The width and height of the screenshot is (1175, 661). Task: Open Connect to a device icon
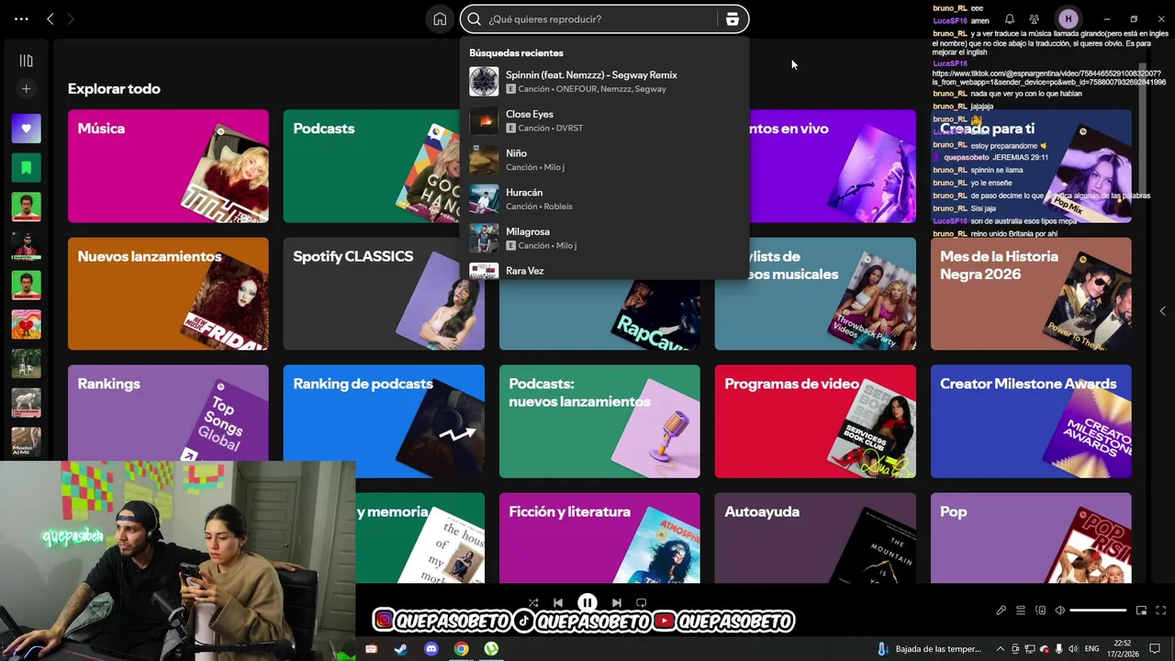[1040, 611]
